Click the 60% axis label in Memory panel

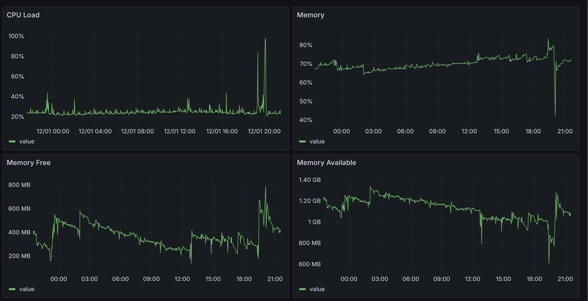coord(306,83)
